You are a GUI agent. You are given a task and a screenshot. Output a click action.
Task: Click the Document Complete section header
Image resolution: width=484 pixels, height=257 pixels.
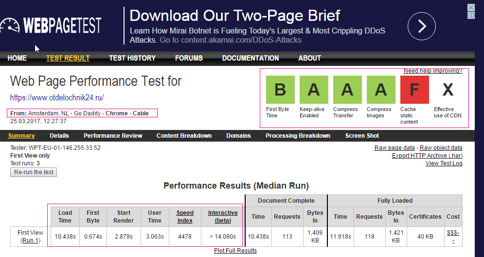[x=286, y=201]
